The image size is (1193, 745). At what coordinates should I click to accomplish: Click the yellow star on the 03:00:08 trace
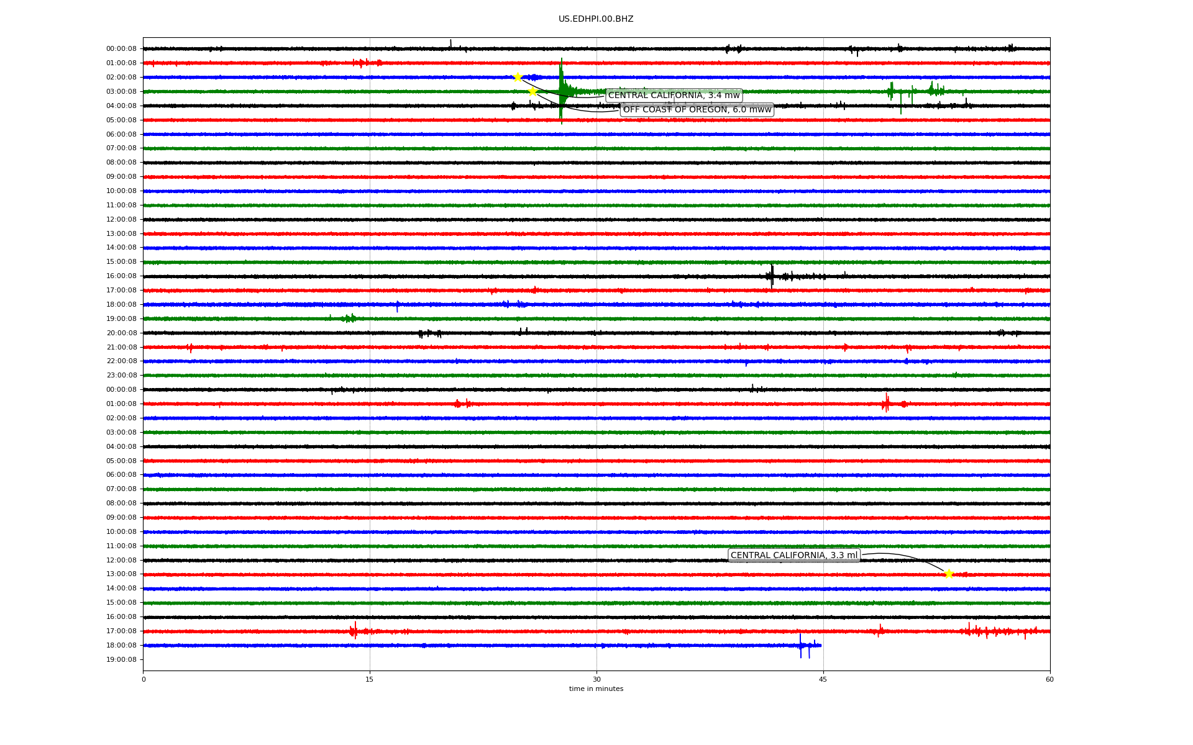(x=533, y=91)
